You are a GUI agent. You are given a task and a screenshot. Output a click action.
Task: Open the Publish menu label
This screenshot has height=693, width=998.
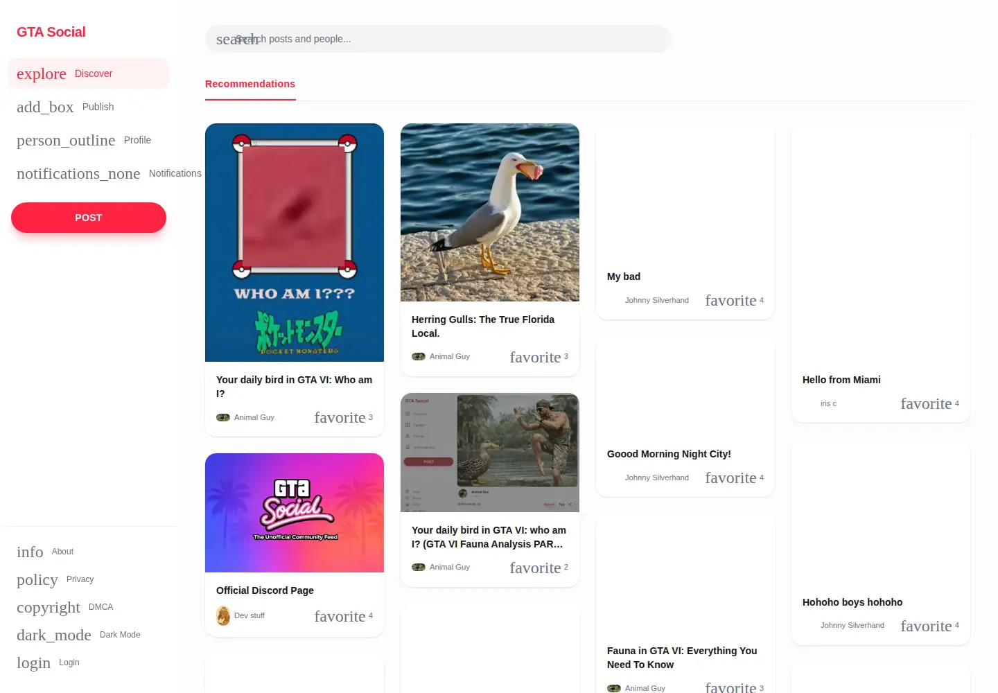tap(98, 107)
